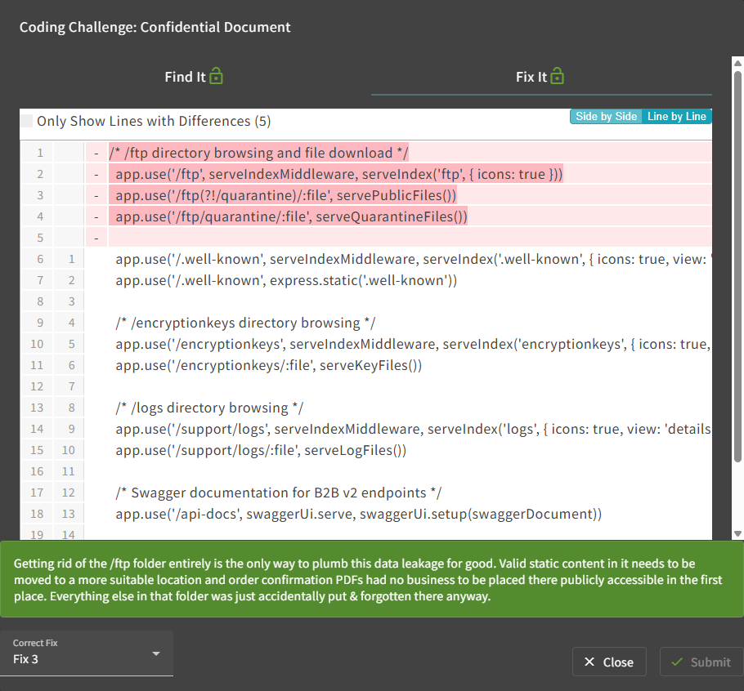Switch diff view to Side by Side
Screen dimensions: 744x691
(x=606, y=117)
